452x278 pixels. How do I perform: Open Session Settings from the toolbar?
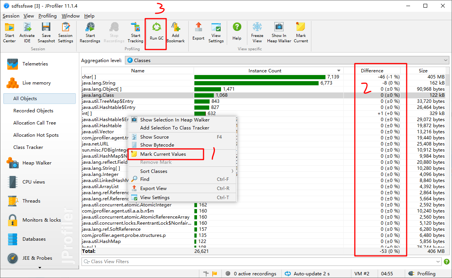pyautogui.click(x=66, y=32)
